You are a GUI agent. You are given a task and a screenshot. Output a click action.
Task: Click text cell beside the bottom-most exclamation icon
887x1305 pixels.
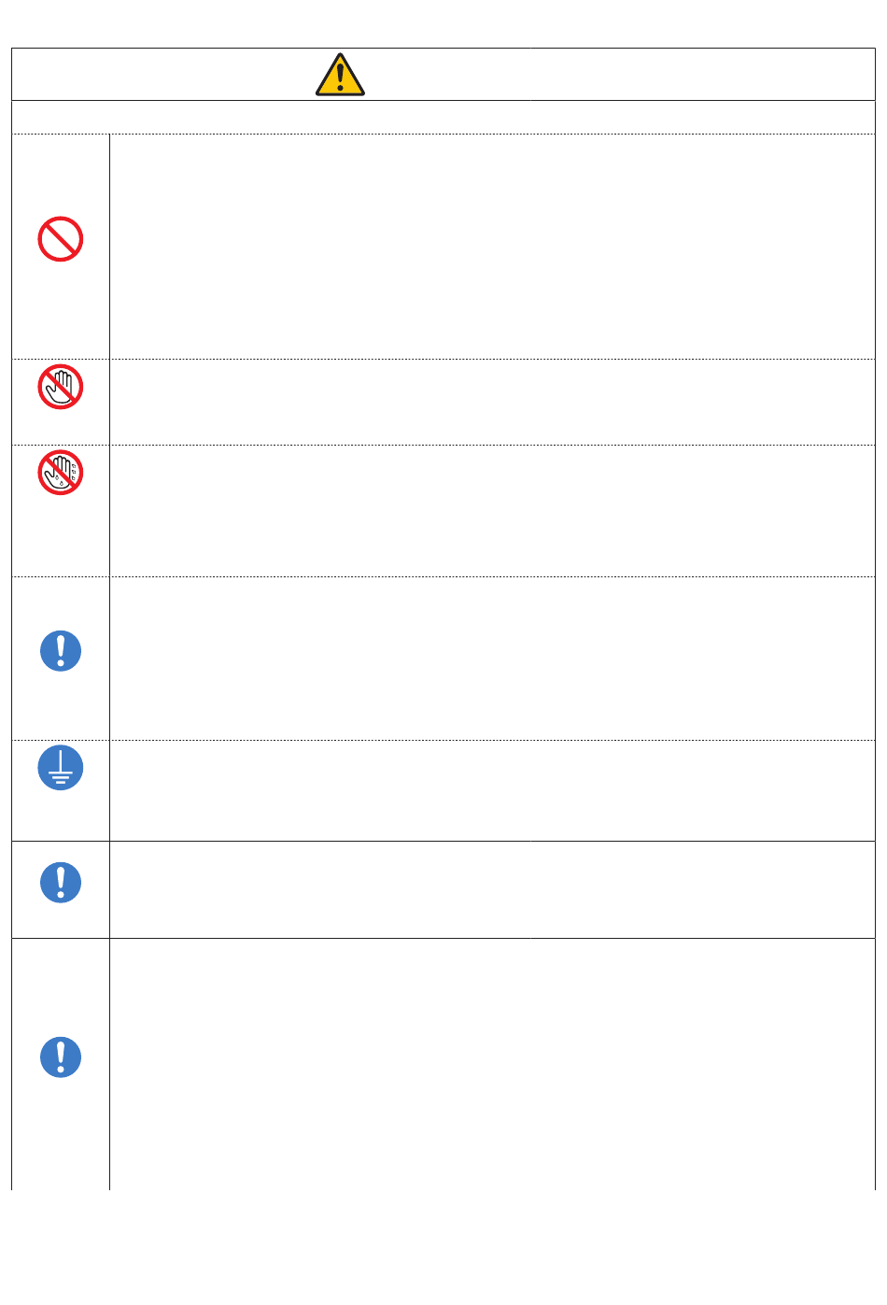[492, 1064]
